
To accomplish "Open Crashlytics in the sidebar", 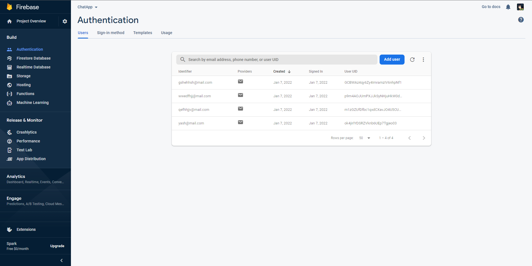I will click(27, 132).
